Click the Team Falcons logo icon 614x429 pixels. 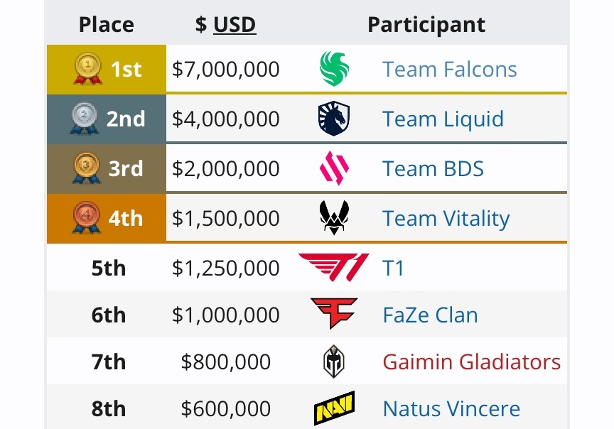click(334, 69)
